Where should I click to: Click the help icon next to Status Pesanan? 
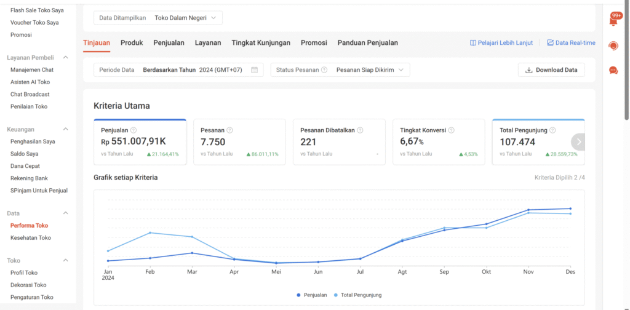pyautogui.click(x=324, y=70)
